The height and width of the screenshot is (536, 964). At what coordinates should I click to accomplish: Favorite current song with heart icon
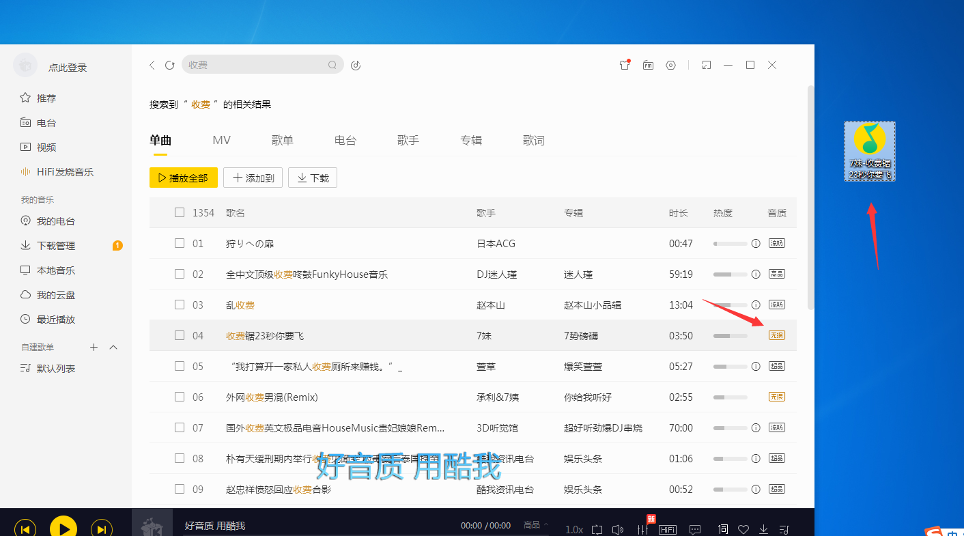tap(743, 529)
